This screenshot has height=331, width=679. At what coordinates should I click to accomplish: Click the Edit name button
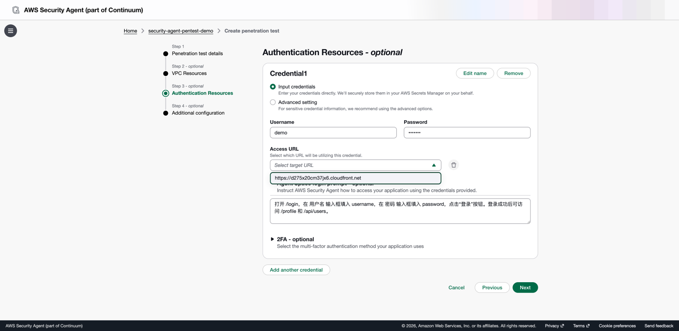[475, 73]
